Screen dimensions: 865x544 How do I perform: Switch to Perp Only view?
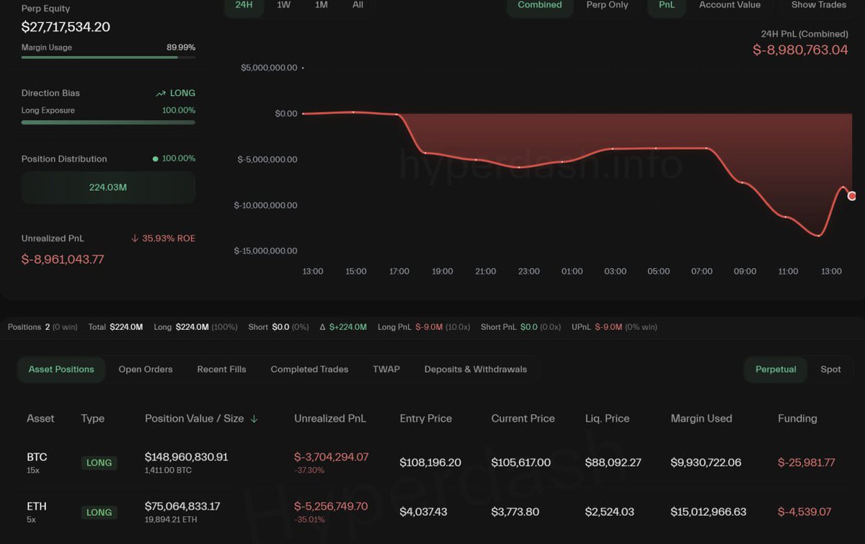[x=607, y=5]
